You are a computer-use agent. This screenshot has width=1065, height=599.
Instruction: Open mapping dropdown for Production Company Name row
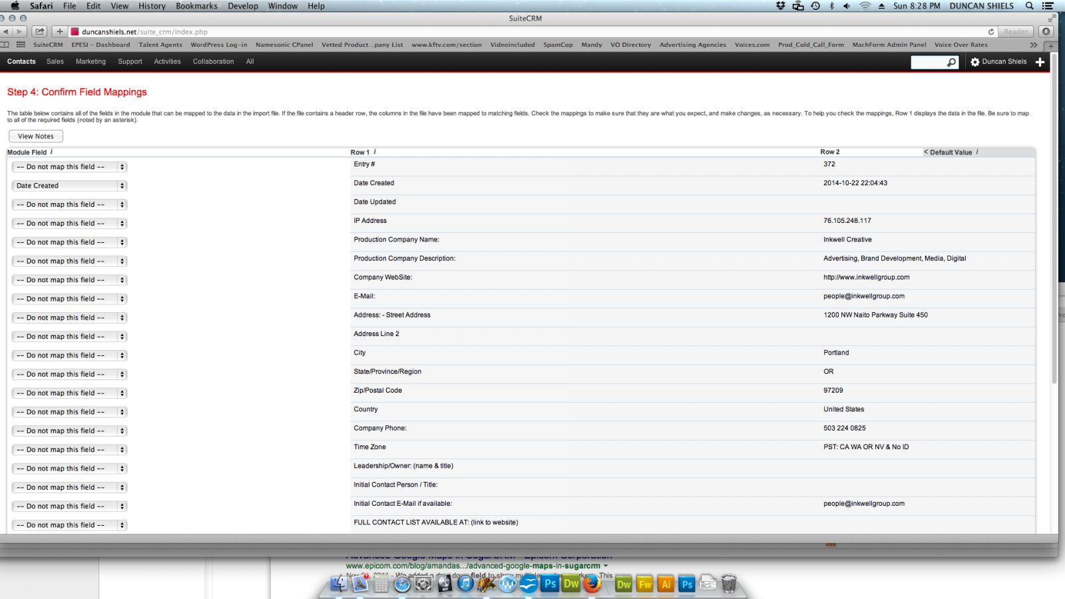point(69,242)
